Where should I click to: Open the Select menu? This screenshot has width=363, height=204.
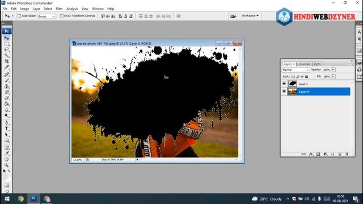coord(48,9)
